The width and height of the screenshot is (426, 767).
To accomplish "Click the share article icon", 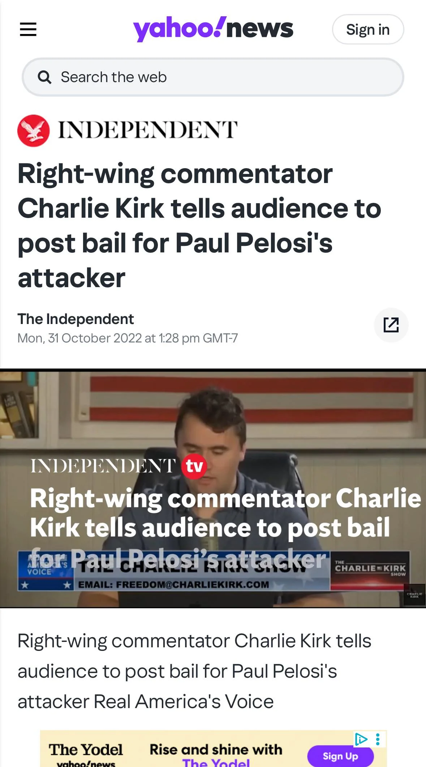I will pos(391,325).
